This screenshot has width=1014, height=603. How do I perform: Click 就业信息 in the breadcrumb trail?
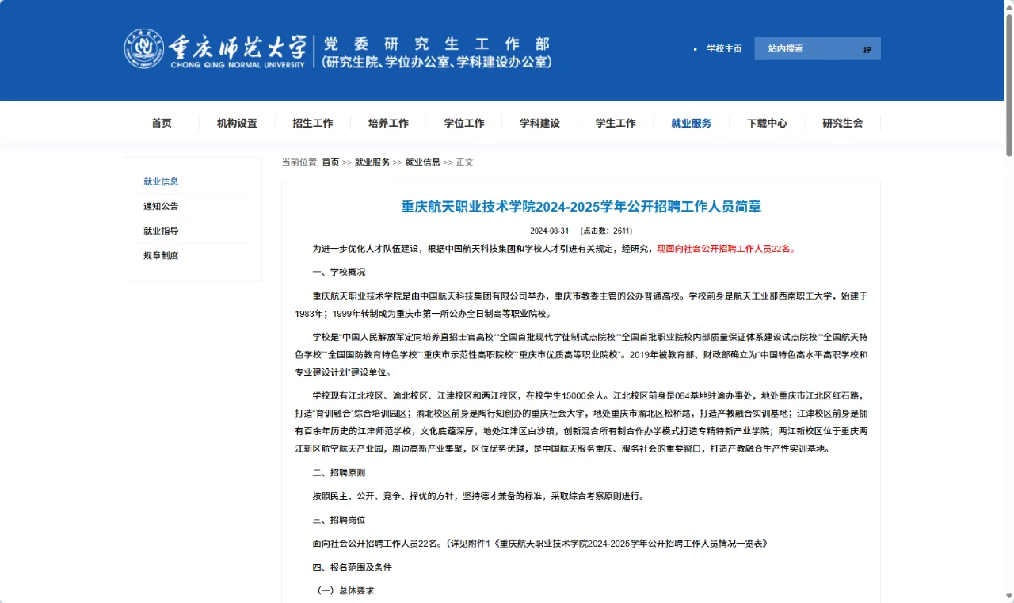point(423,162)
